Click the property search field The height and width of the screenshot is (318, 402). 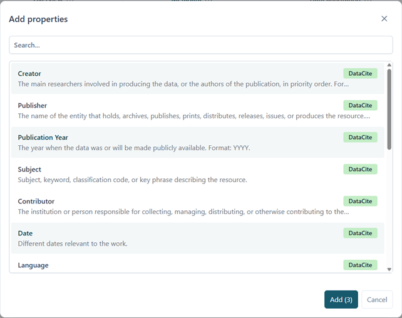click(200, 45)
